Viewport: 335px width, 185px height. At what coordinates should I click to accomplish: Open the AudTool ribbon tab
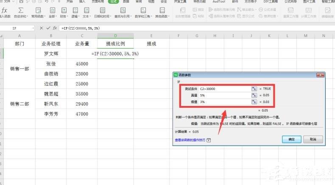(x=219, y=2)
